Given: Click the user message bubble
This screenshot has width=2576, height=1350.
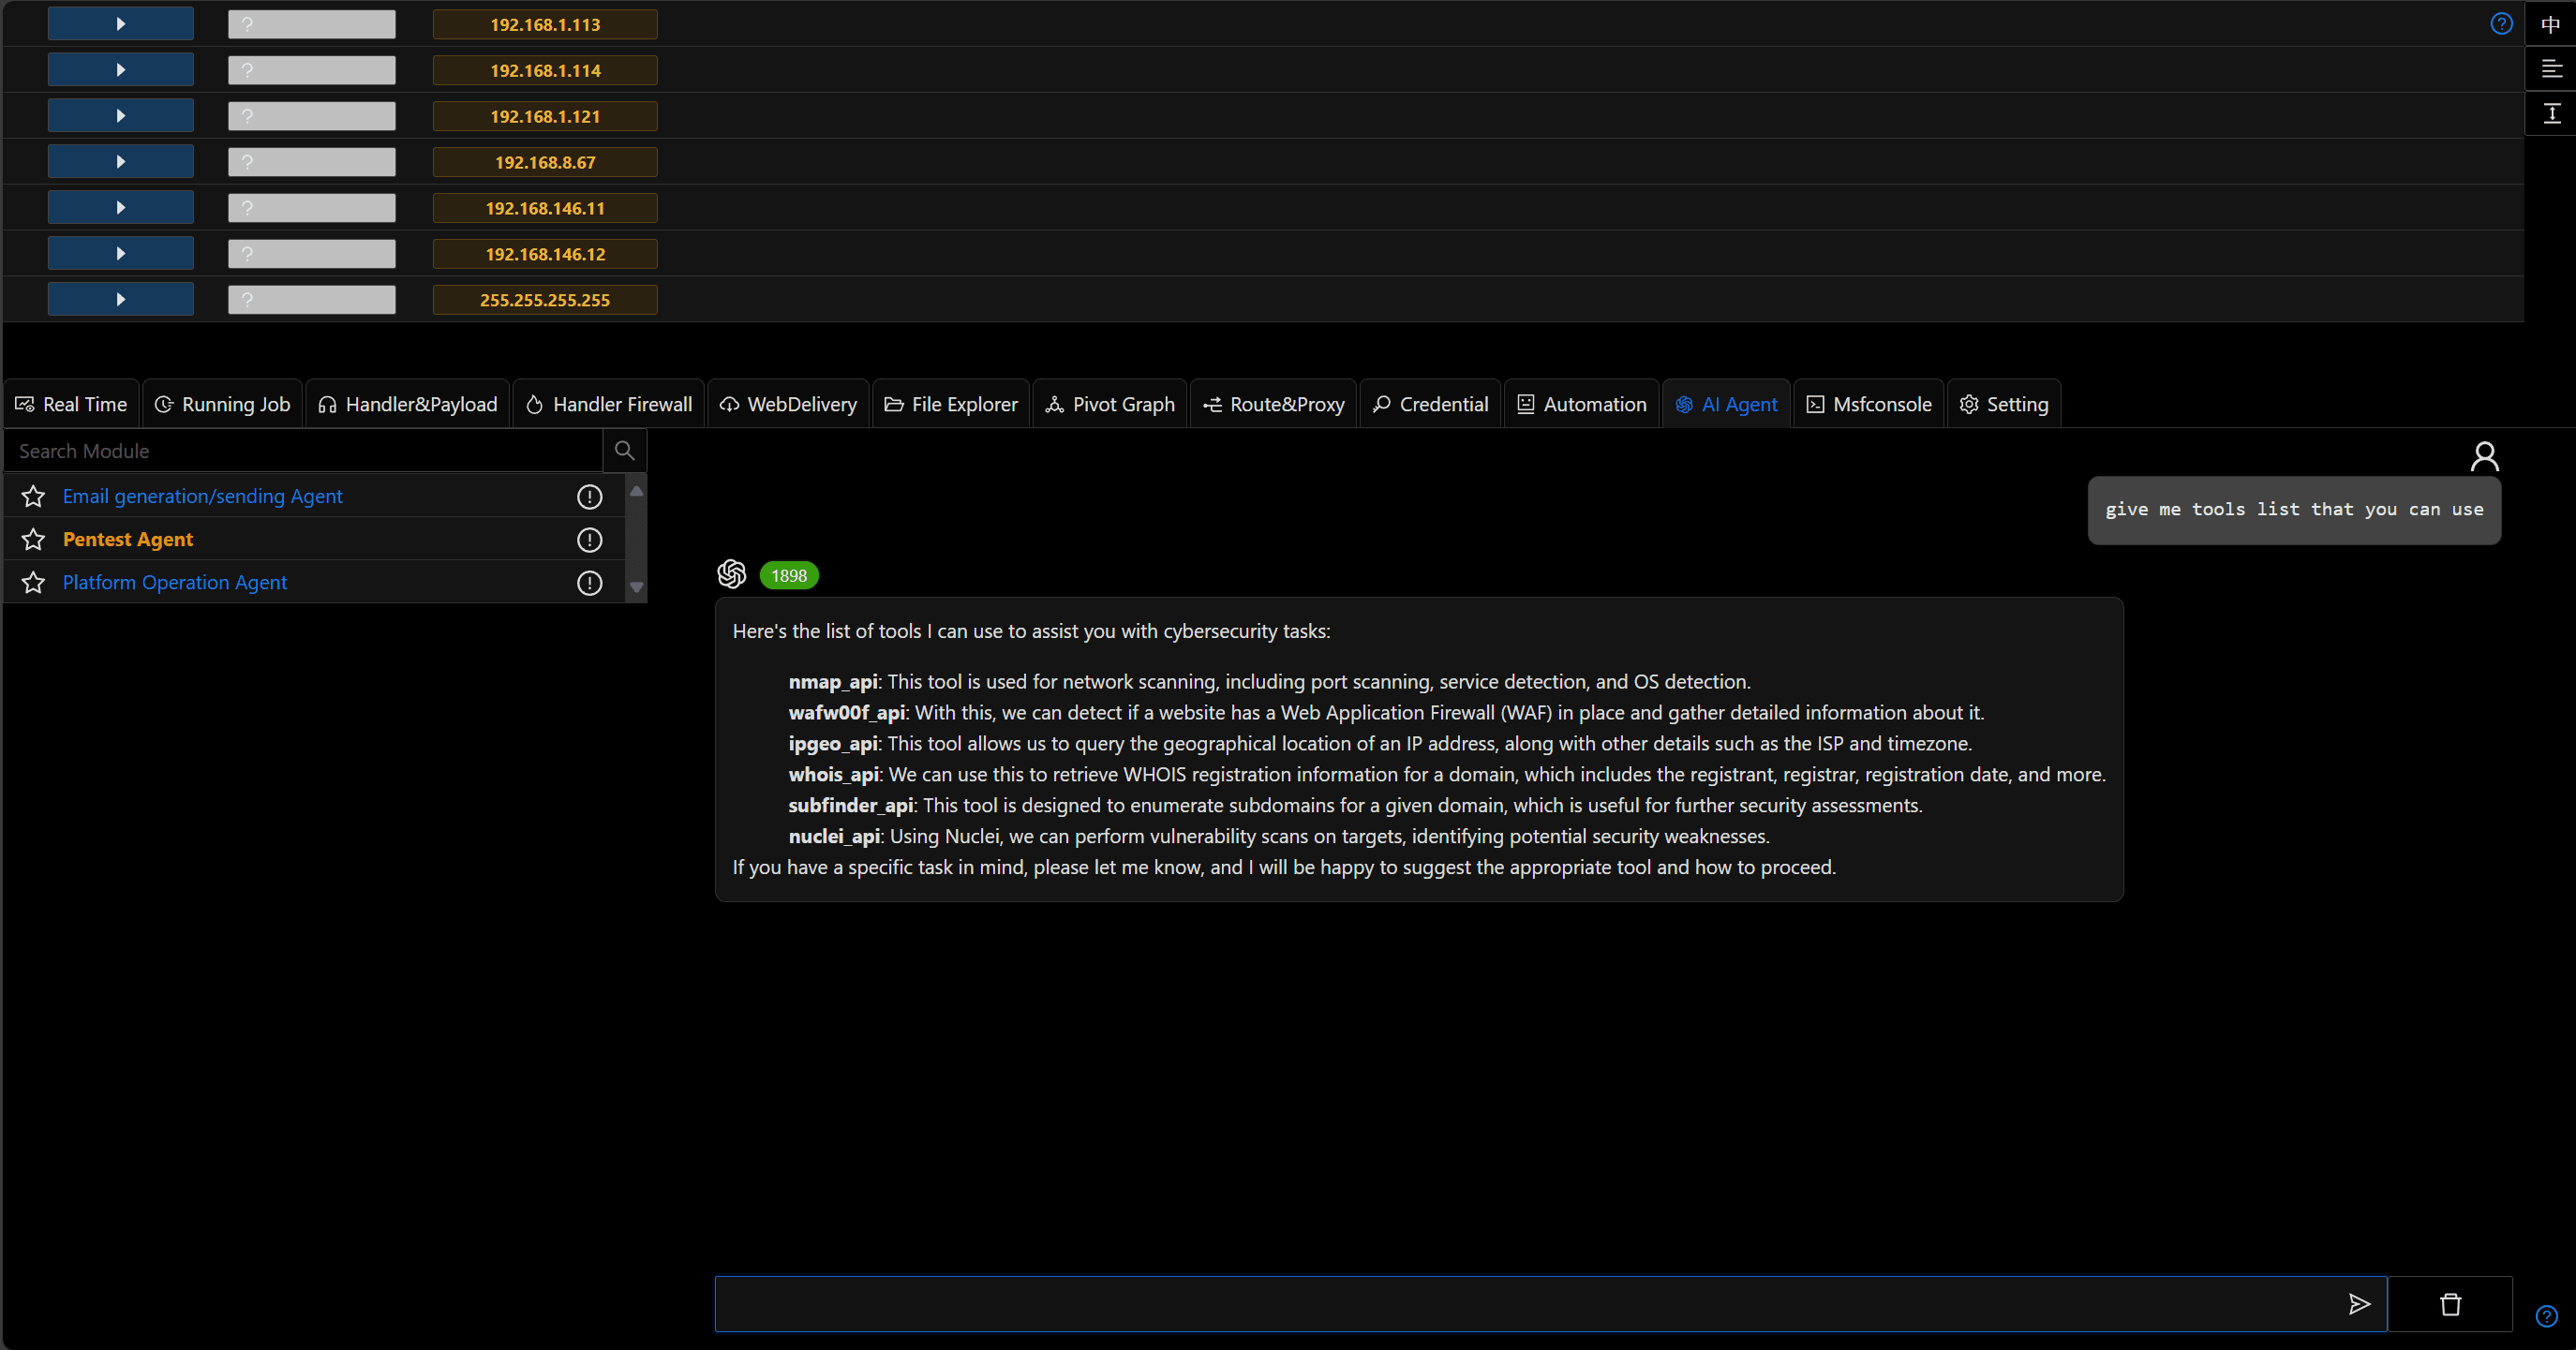Looking at the screenshot, I should 2294,510.
